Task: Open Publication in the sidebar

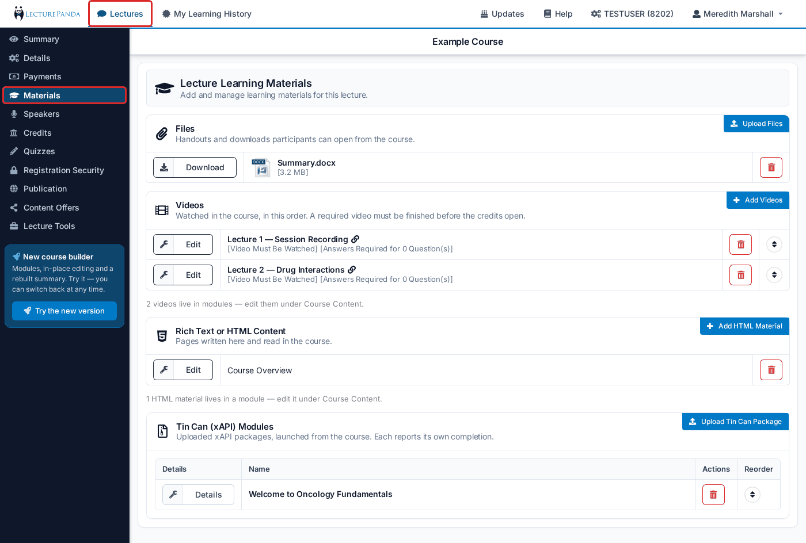Action: pos(64,189)
